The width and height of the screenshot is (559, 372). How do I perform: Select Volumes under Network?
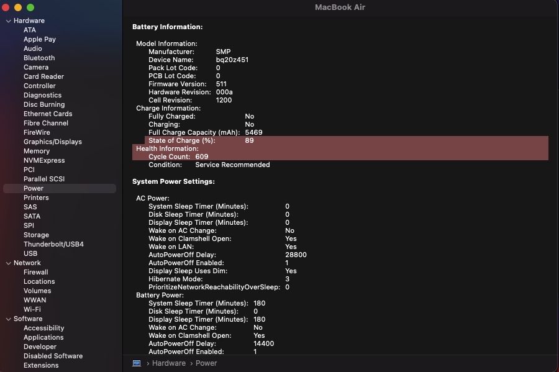pos(37,291)
